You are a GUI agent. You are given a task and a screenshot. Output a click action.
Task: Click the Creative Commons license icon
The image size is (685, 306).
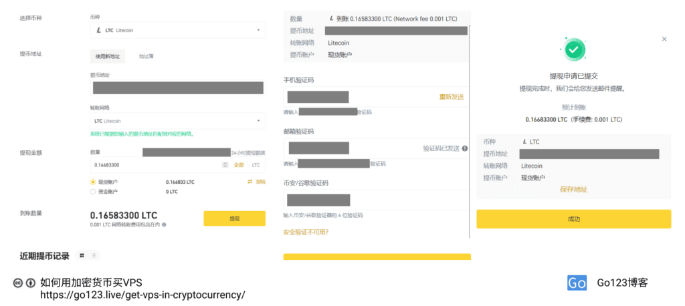[x=18, y=283]
